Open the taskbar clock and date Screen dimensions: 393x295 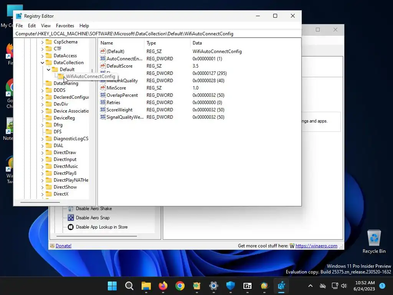(364, 286)
